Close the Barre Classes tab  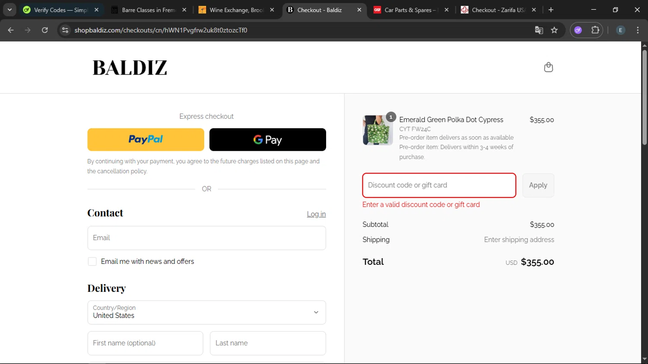184,10
